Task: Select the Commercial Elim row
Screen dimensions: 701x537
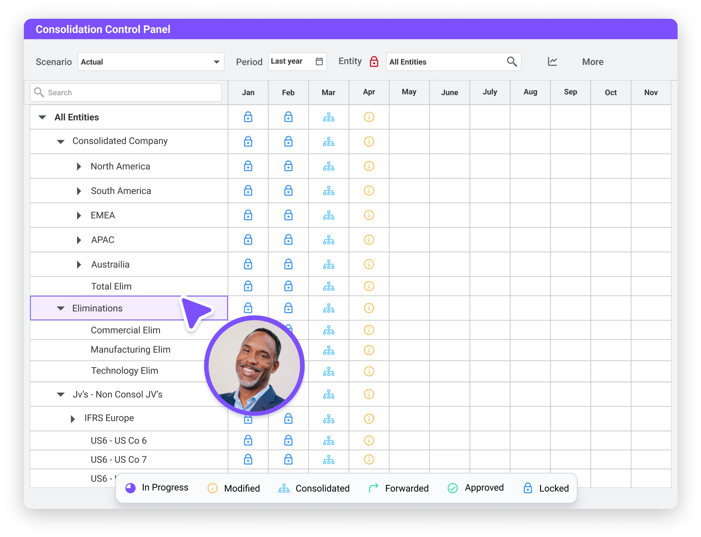Action: 129,330
